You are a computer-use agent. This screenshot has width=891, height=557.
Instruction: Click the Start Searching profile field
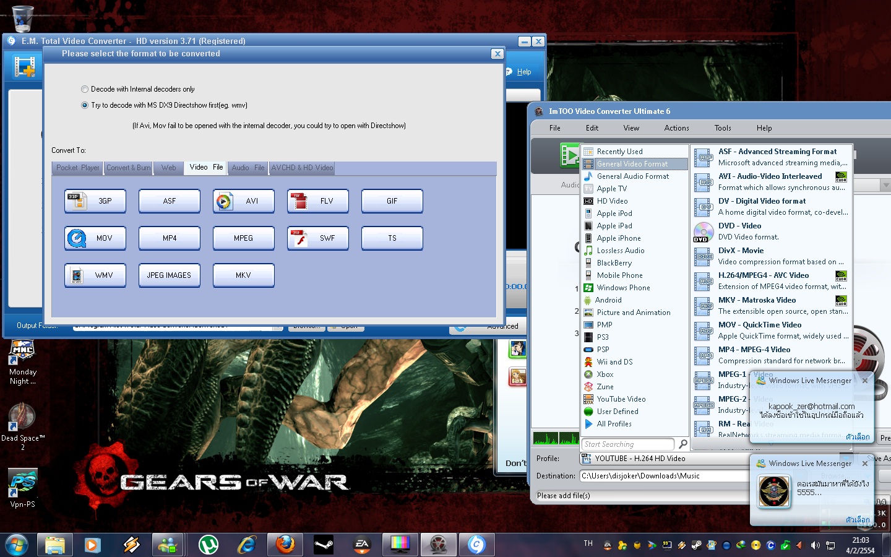click(628, 444)
